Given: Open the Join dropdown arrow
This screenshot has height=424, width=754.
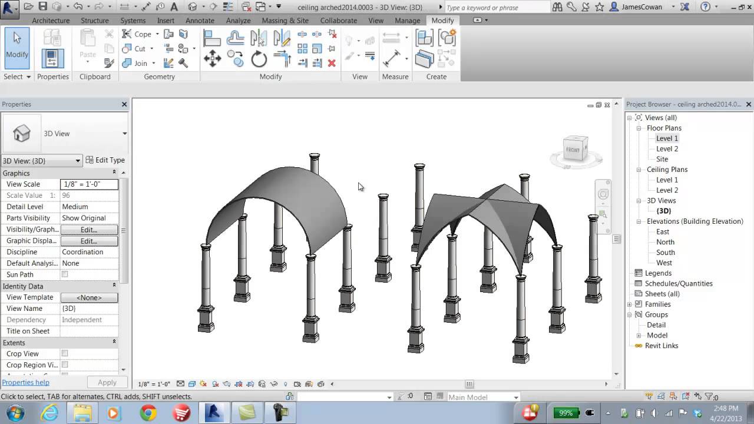Looking at the screenshot, I should pyautogui.click(x=153, y=63).
